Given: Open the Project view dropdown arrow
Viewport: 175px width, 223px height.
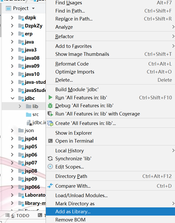Looking at the screenshot, I should click(x=33, y=8).
